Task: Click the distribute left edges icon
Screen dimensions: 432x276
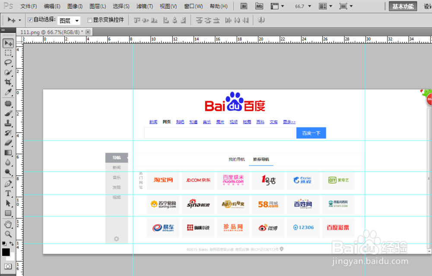Action: tap(228, 20)
